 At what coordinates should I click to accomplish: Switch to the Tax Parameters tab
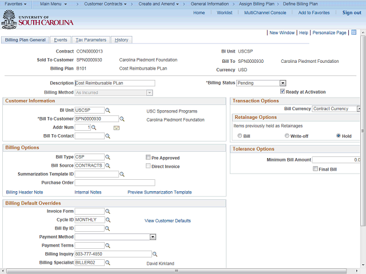point(91,40)
